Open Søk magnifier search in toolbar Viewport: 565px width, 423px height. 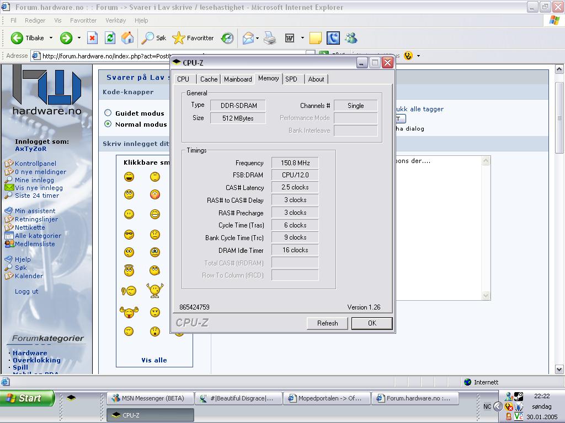[x=153, y=38]
